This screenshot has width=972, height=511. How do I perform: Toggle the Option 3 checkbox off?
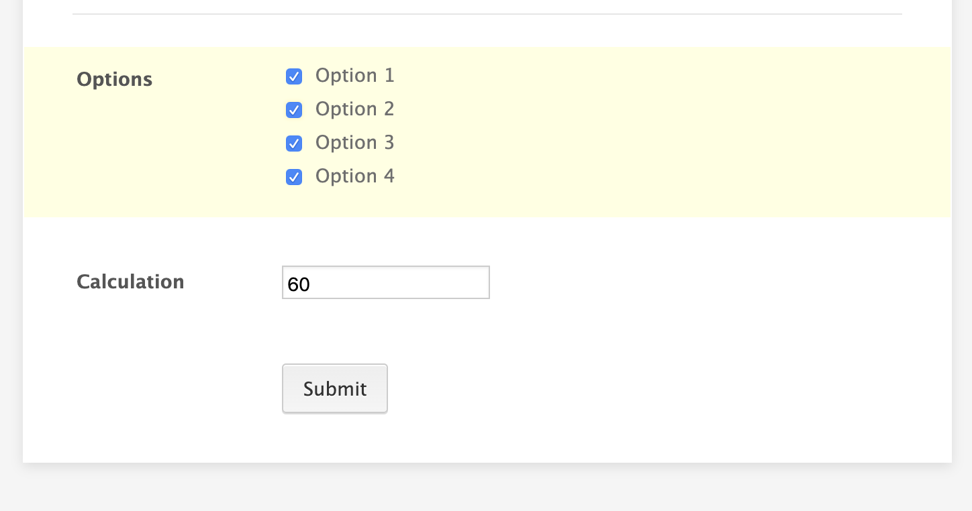click(294, 144)
